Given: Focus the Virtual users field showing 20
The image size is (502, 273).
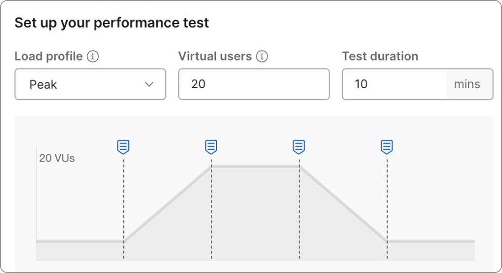Looking at the screenshot, I should [x=253, y=84].
